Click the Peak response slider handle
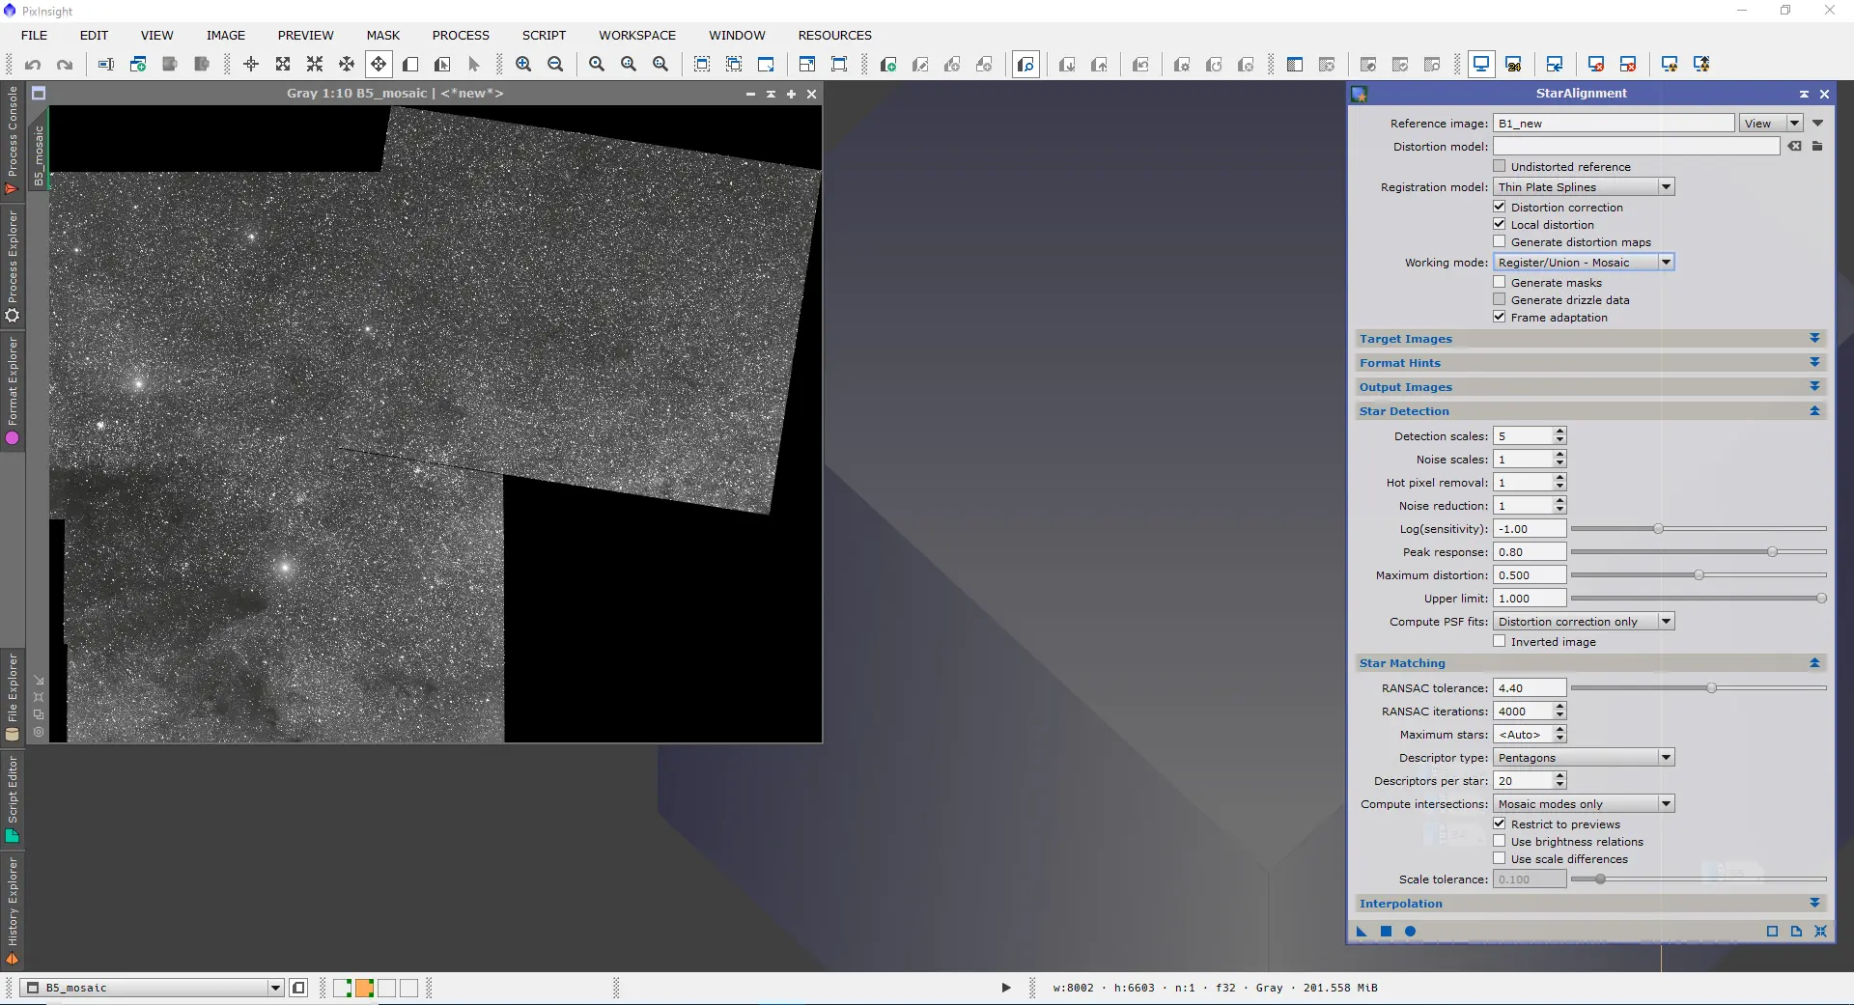The width and height of the screenshot is (1854, 1005). [x=1772, y=552]
